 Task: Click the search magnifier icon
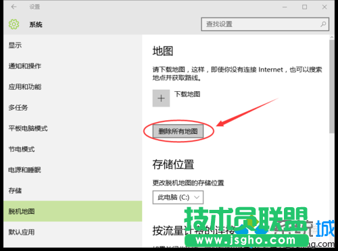pyautogui.click(x=323, y=24)
